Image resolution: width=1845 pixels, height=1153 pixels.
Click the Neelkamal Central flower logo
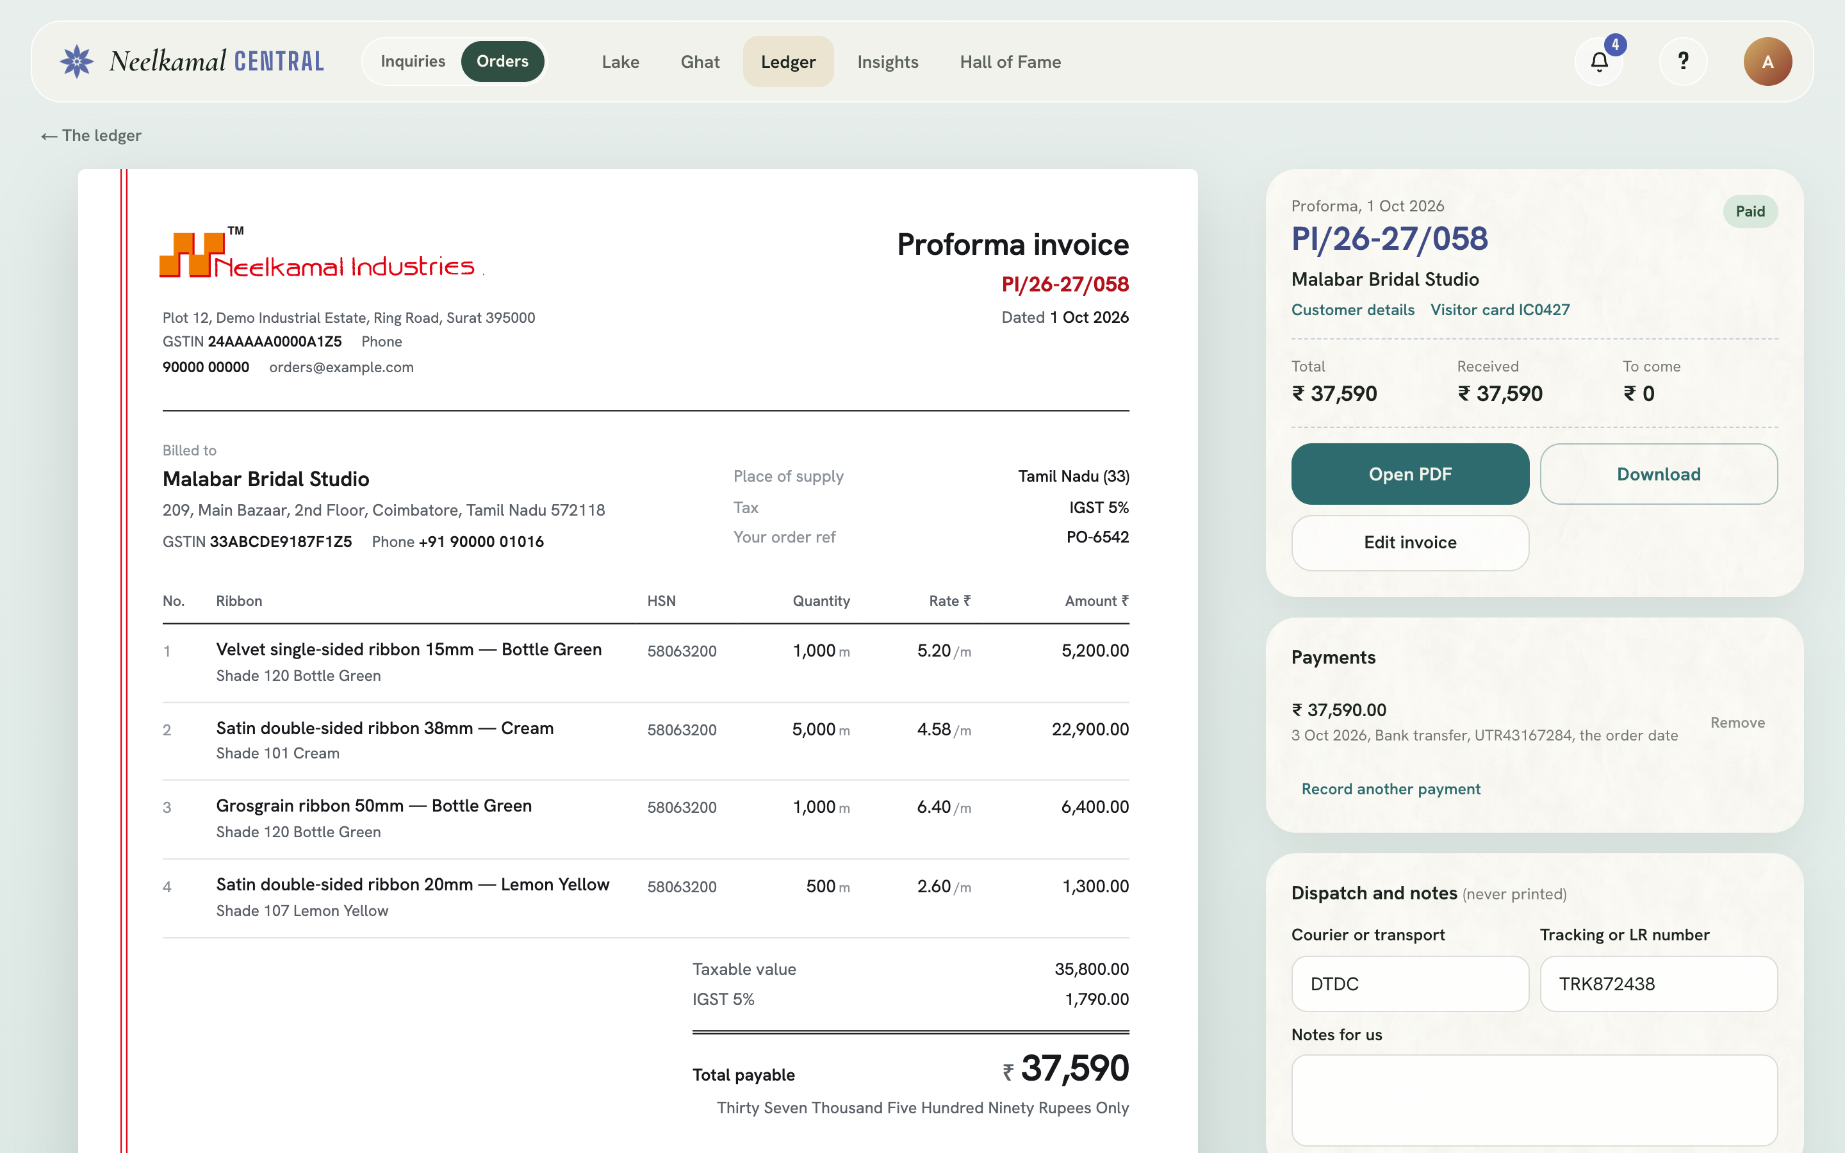76,61
